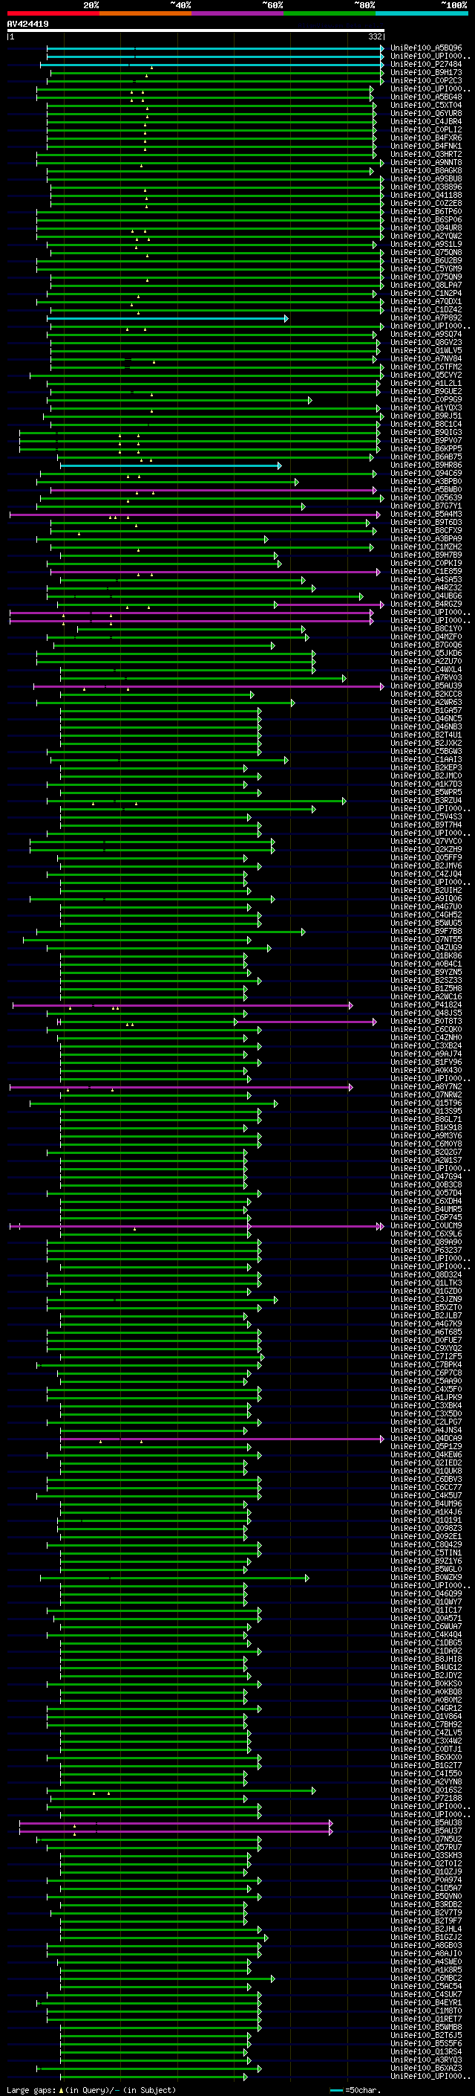The image size is (475, 2096).
Task: Click hit label UniRef100_B4FXR6
Action: 426,138
